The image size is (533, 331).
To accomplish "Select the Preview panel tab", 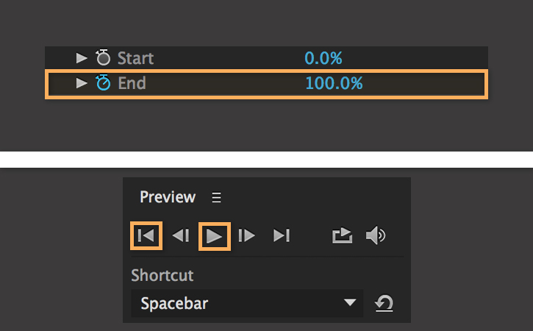I will 168,197.
